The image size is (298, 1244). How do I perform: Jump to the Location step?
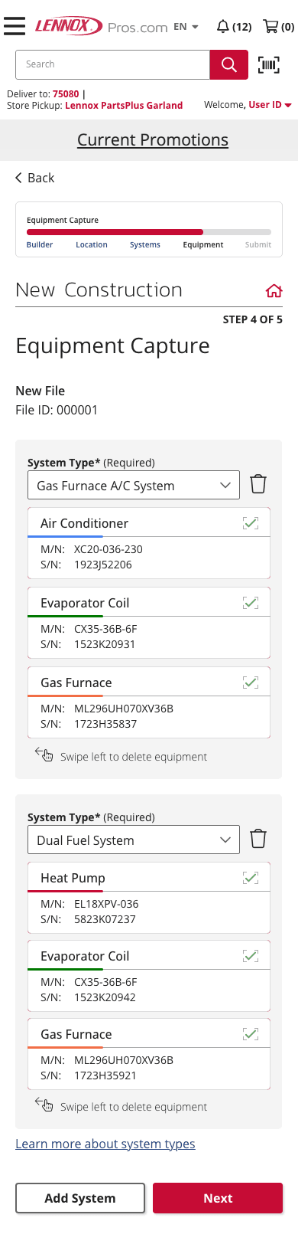tap(92, 245)
